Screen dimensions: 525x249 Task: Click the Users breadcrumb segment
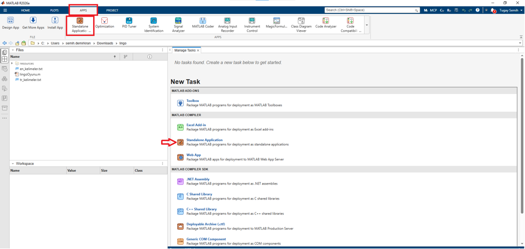coord(55,43)
